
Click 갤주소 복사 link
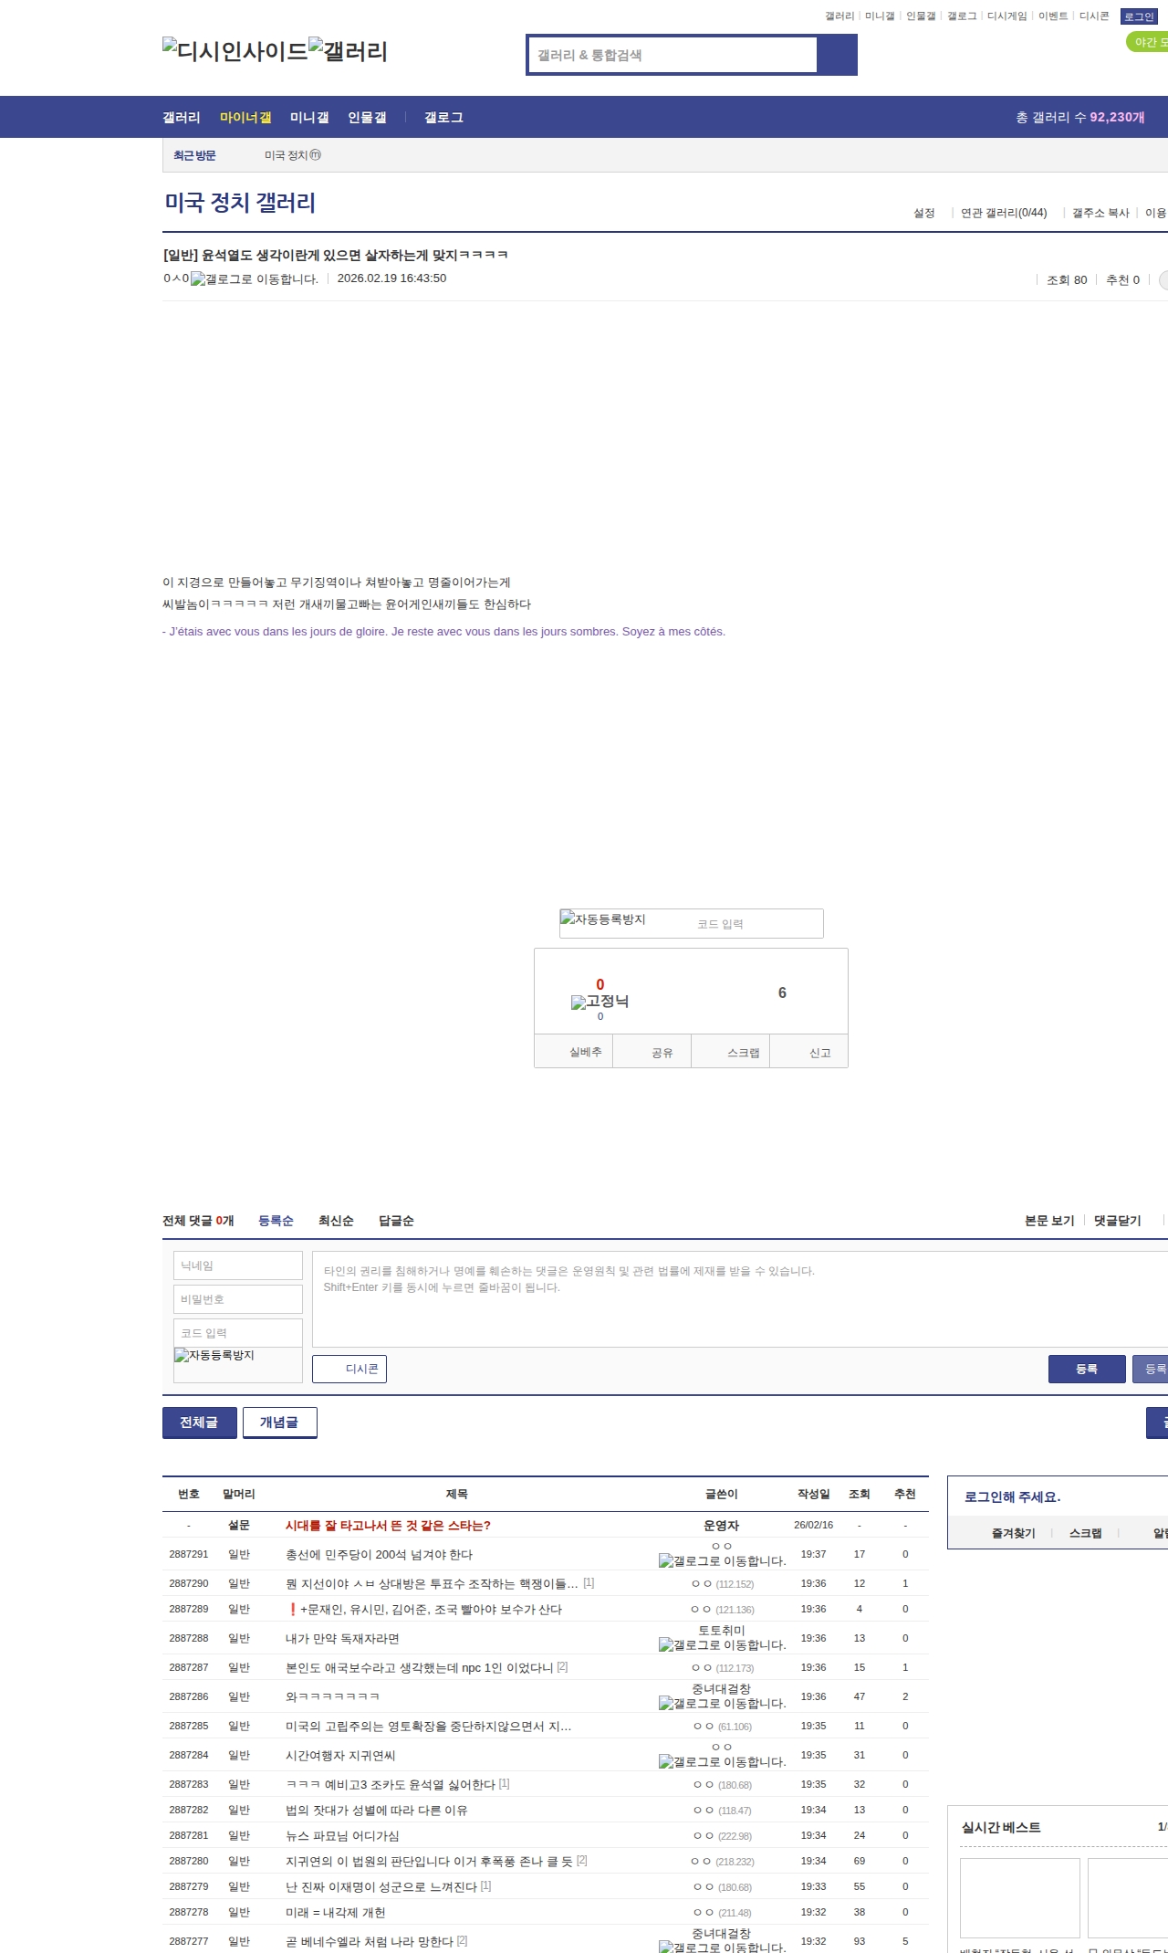(x=1100, y=213)
